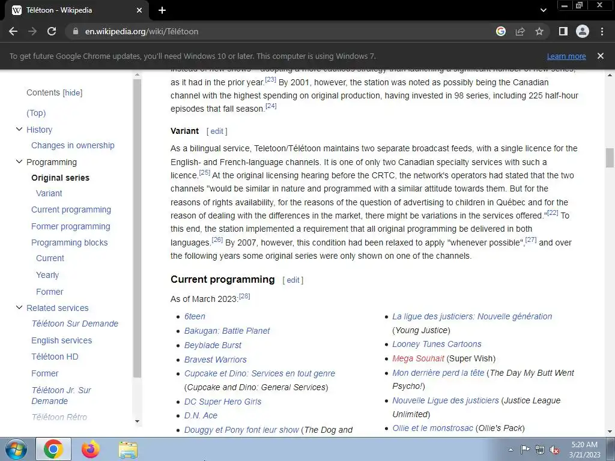Go to Former programming in sidebar
615x461 pixels.
pyautogui.click(x=71, y=226)
